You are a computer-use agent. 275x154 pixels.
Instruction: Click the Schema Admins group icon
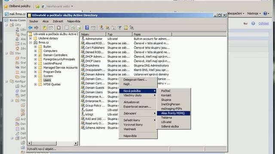[83, 127]
